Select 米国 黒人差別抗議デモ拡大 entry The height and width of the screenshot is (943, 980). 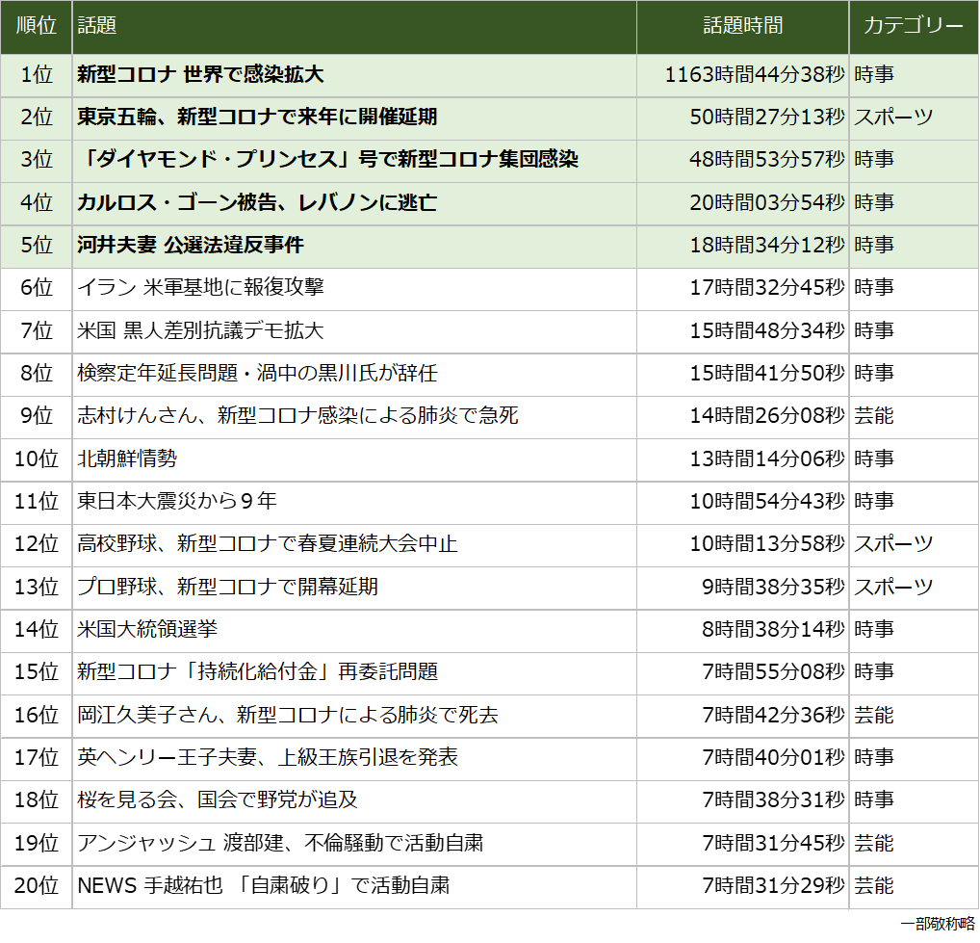point(200,331)
